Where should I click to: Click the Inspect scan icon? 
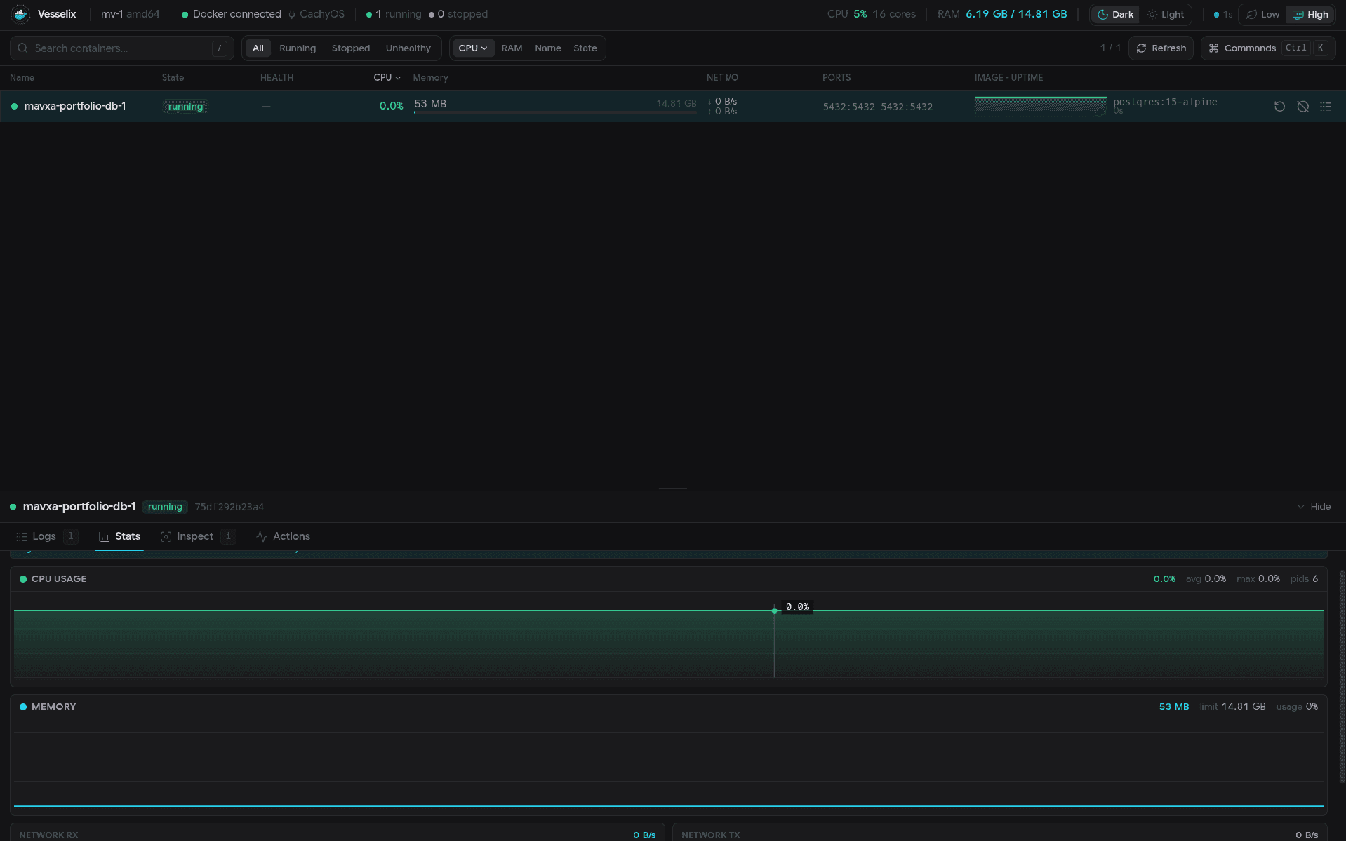pyautogui.click(x=166, y=536)
